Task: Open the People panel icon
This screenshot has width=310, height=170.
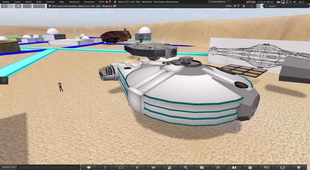Action: point(169,167)
